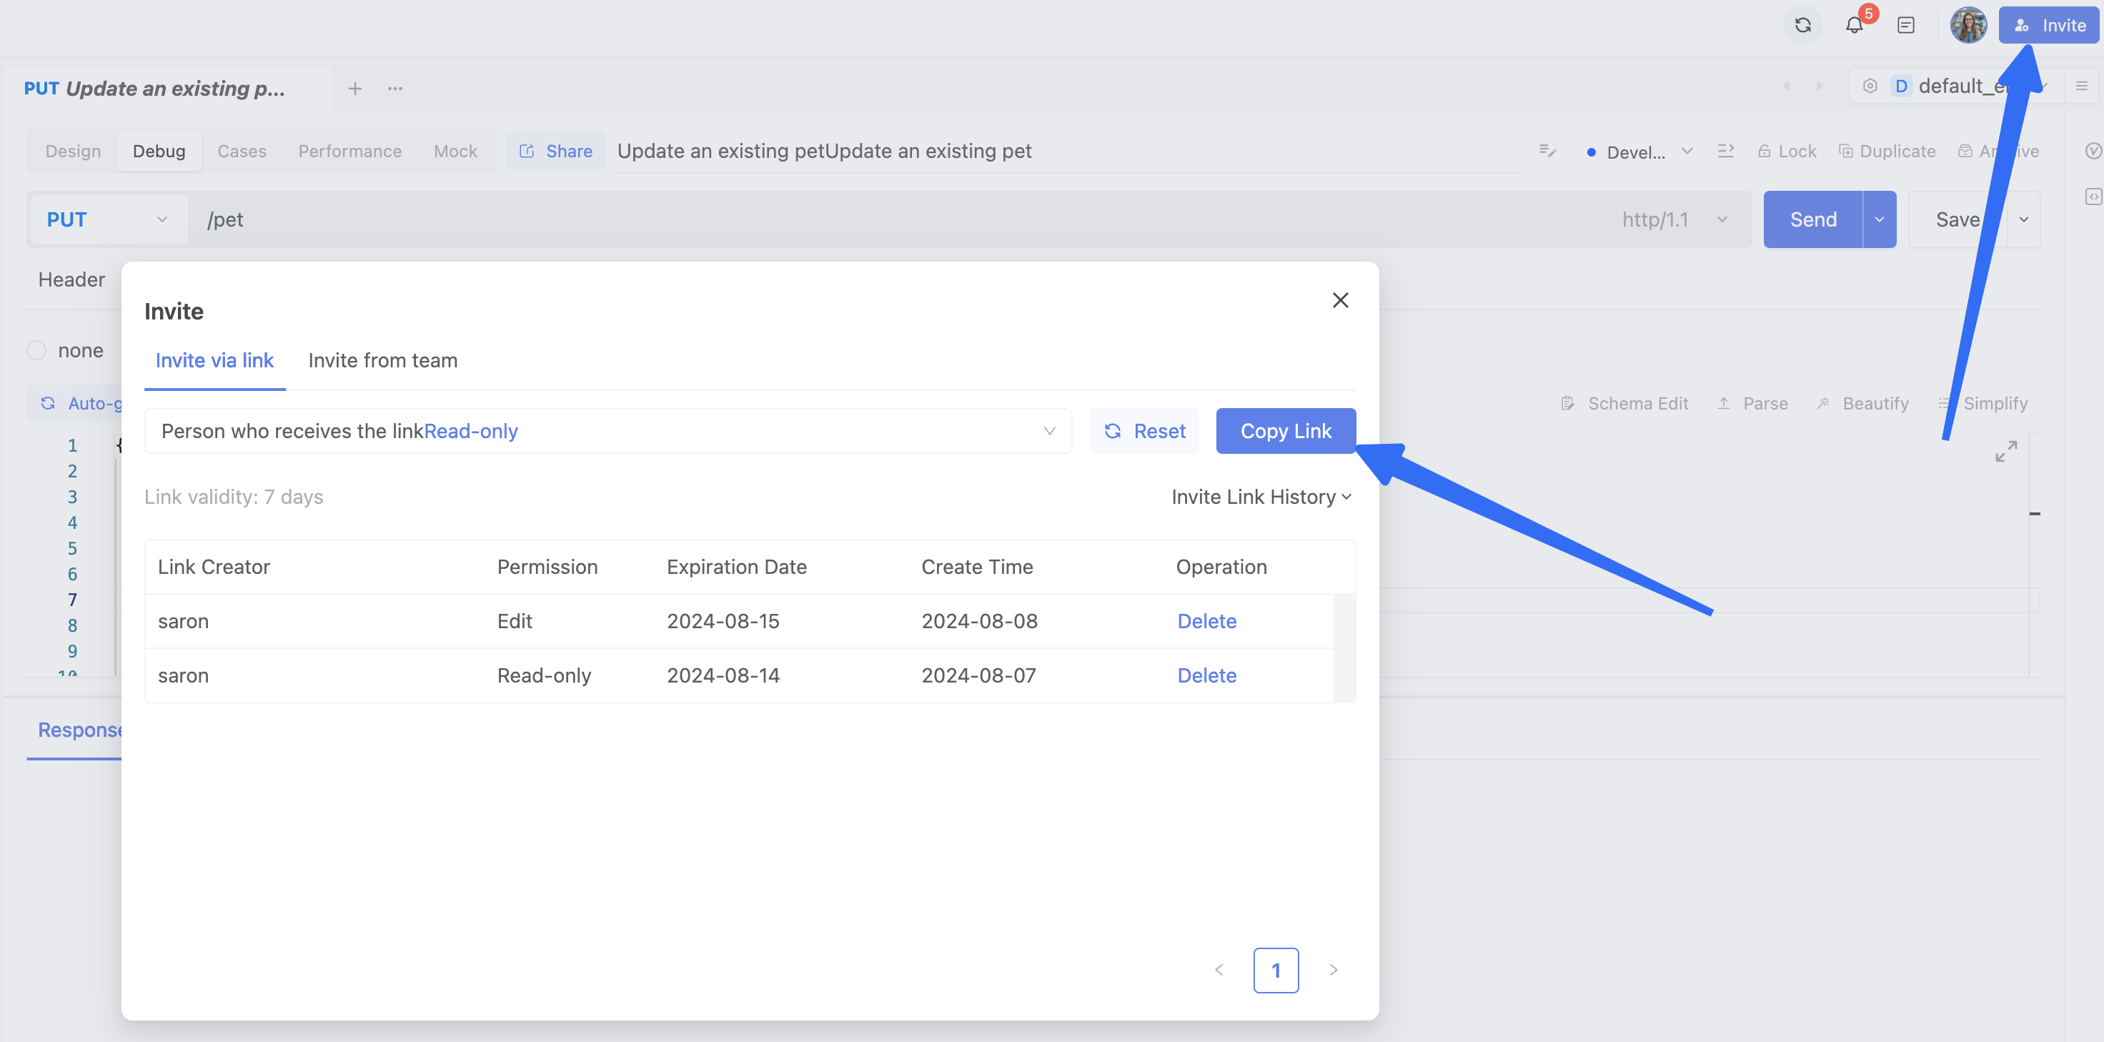Image resolution: width=2104 pixels, height=1042 pixels.
Task: Open the Header tab
Action: click(x=72, y=279)
